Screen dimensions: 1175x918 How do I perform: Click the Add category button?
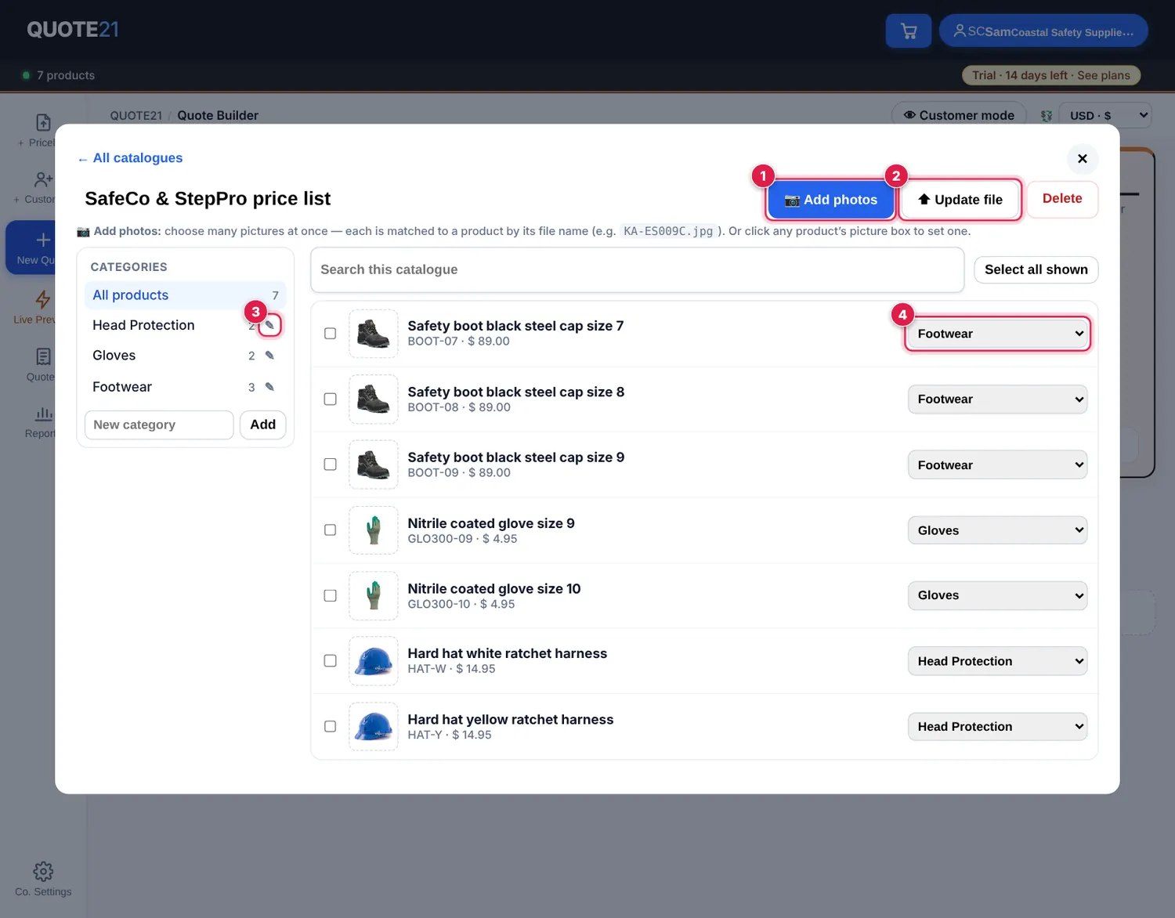click(x=263, y=425)
